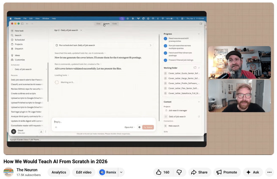Toggle the 'Read resume and skill prerequisites' checkmark
This screenshot has width=277, height=179.
[x=165, y=39]
